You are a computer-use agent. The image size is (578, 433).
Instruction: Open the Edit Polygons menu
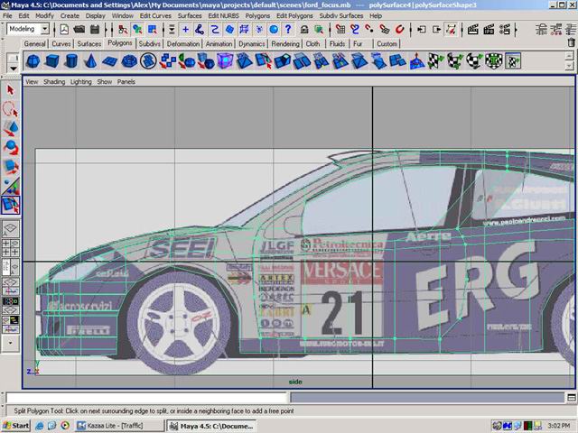coord(294,15)
